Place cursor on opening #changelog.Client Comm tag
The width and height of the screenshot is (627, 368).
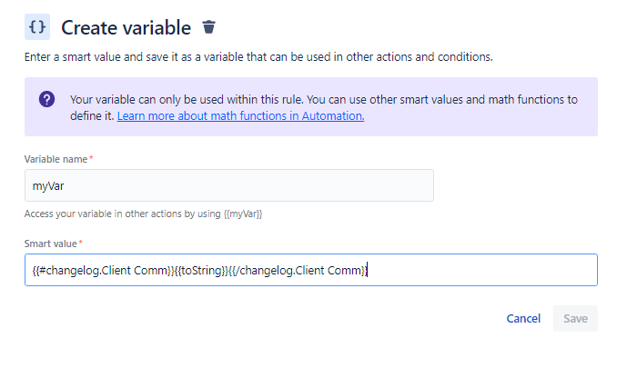[103, 270]
